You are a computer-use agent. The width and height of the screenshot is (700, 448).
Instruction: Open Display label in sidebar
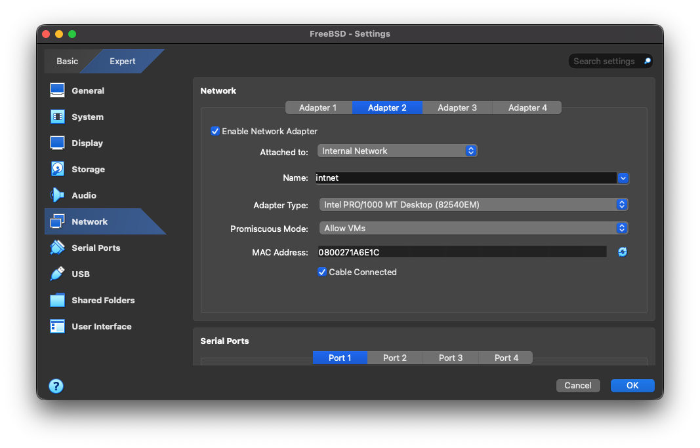[87, 143]
